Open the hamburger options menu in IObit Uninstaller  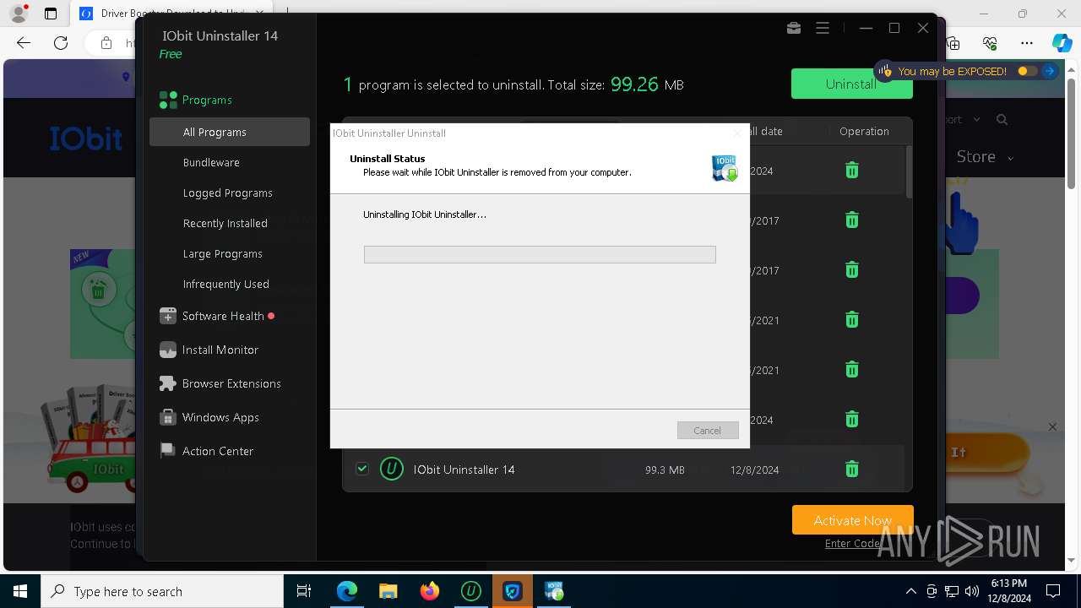pyautogui.click(x=823, y=28)
